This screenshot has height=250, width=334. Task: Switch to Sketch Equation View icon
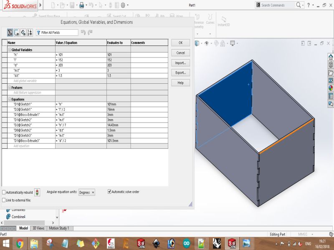click(17, 32)
